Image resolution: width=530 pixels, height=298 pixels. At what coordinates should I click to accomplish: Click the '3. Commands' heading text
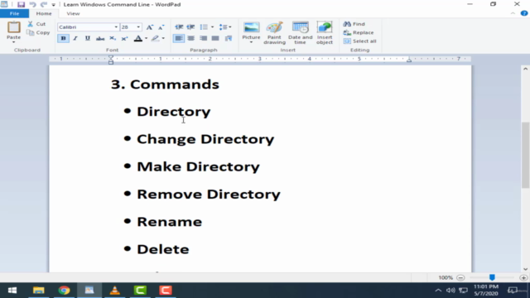click(165, 84)
